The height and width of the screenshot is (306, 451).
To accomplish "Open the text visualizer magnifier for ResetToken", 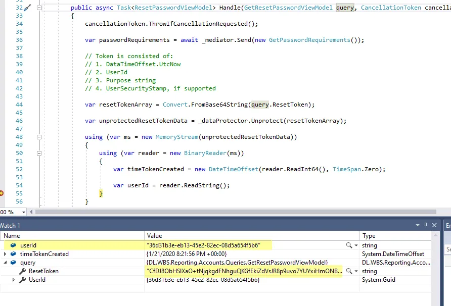I will pos(349,271).
